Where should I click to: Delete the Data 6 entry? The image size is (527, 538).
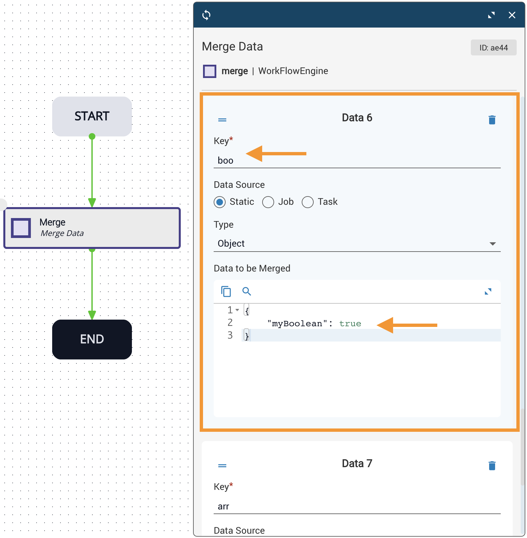click(492, 120)
